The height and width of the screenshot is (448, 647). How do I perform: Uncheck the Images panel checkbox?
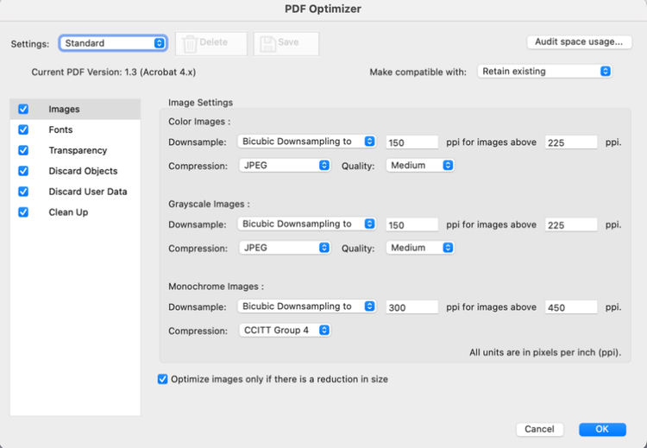(x=23, y=110)
